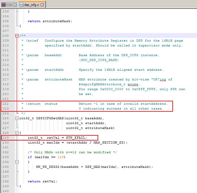Image resolution: width=197 pixels, height=193 pixels.
Task: Click 'uint32_t attributeMask)' on line 227
Action: click(x=90, y=128)
